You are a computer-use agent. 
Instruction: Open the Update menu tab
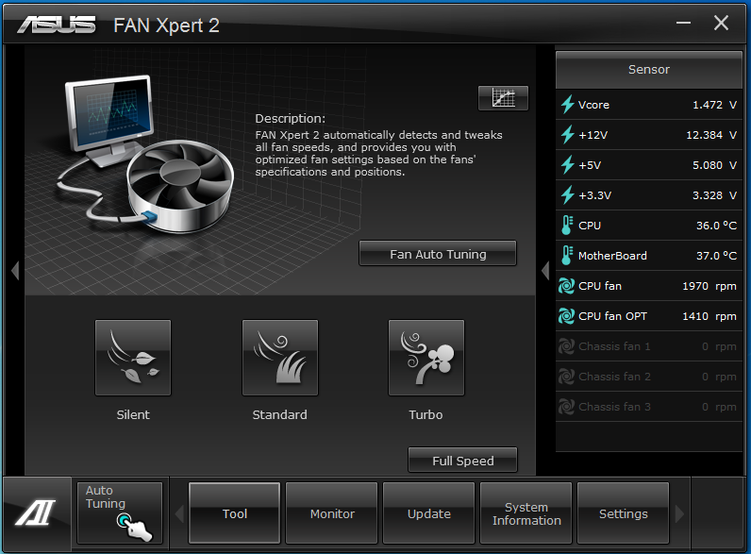point(429,513)
